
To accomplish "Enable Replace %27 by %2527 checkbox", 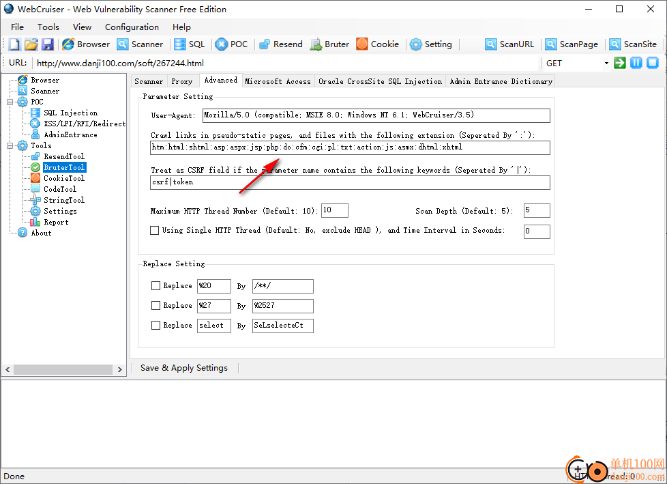I will click(155, 305).
